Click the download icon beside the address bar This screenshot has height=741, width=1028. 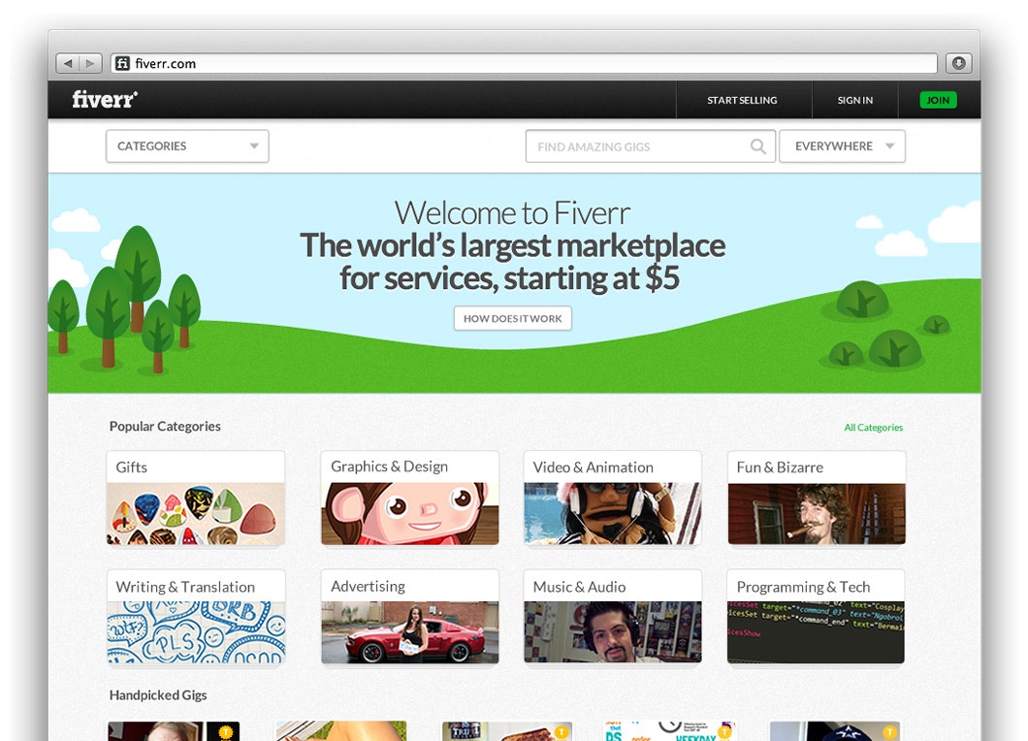[958, 62]
